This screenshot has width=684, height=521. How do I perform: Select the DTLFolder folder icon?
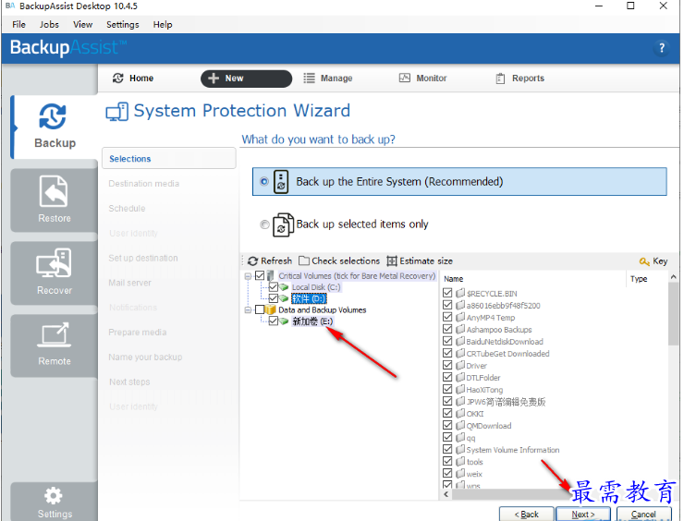(460, 377)
